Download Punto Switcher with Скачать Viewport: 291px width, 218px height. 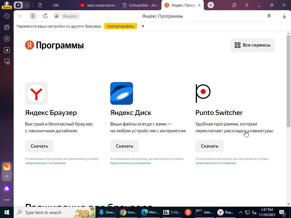click(x=209, y=146)
